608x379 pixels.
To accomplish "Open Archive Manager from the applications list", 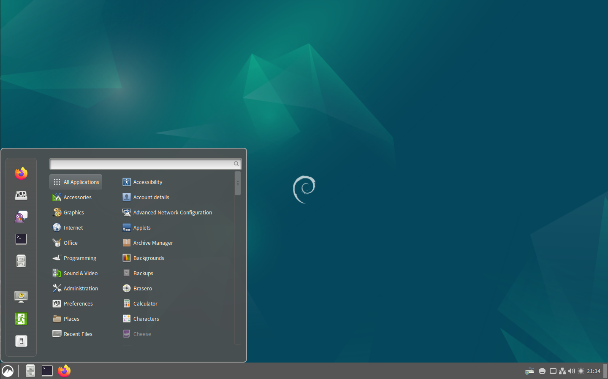I will pos(152,243).
